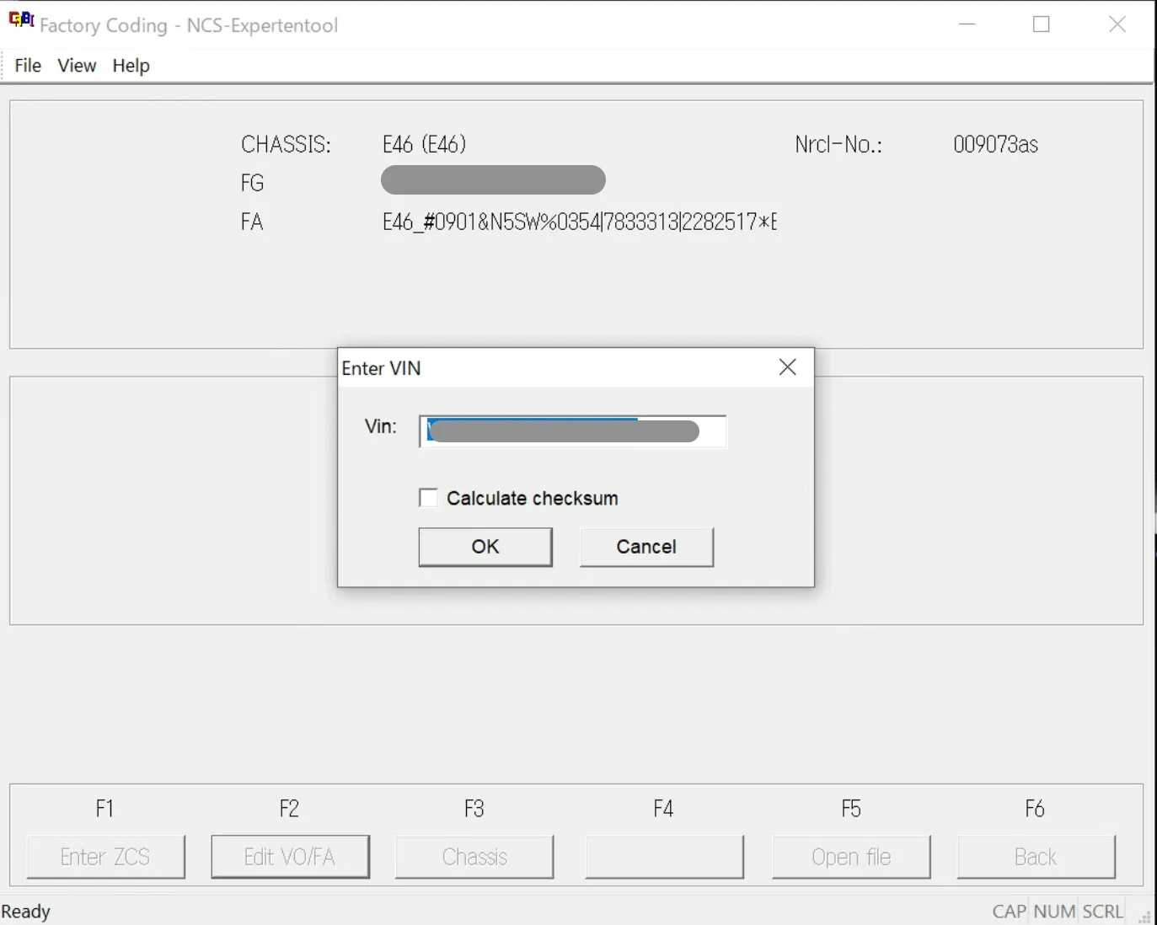
Task: Open the Help menu
Action: click(131, 66)
